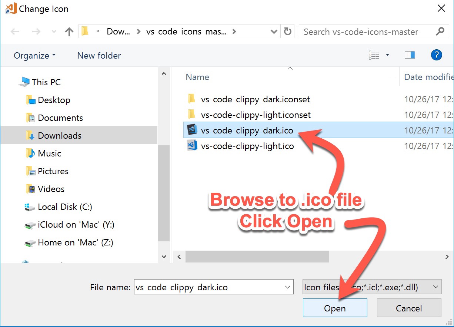
Task: Click the back navigation arrow
Action: [x=15, y=32]
